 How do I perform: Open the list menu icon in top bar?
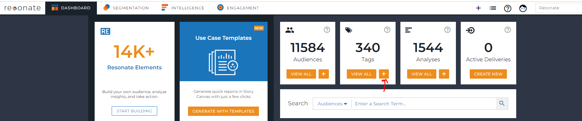[x=492, y=8]
